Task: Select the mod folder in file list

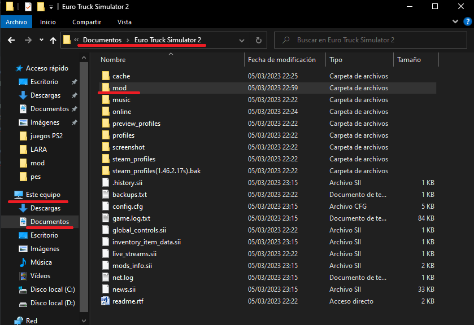Action: pyautogui.click(x=119, y=88)
